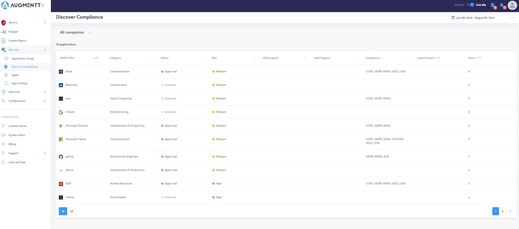Viewport: 519px width, 229px height.
Task: Open License Center under Management
Action: coord(17,126)
